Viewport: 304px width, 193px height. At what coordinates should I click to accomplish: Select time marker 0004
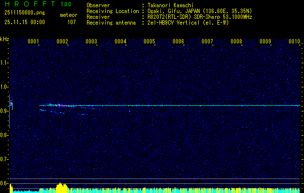[120, 41]
